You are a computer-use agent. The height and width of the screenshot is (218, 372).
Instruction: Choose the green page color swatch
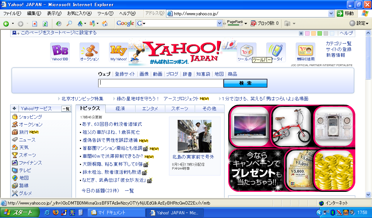click(x=320, y=33)
